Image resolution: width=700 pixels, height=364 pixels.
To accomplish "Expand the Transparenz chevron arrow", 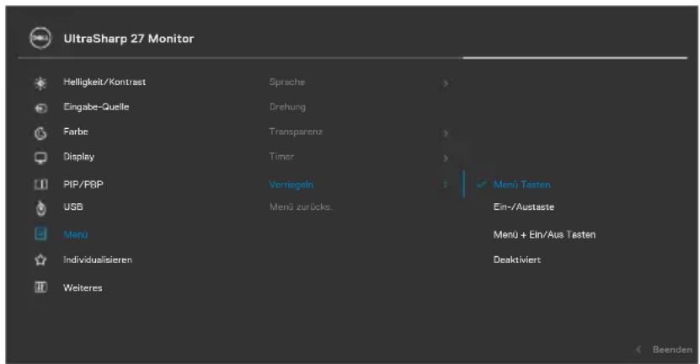I will coord(445,133).
